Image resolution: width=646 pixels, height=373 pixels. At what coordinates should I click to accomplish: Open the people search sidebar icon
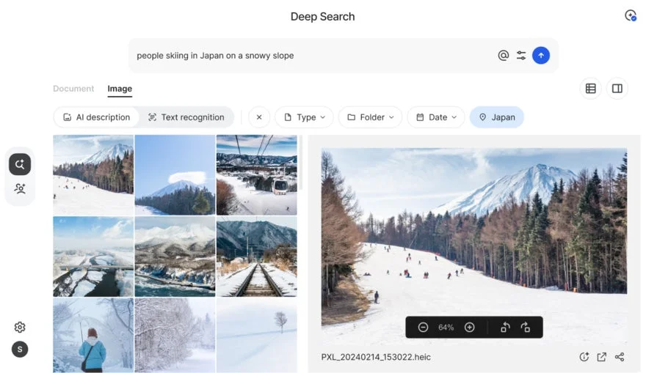point(20,188)
